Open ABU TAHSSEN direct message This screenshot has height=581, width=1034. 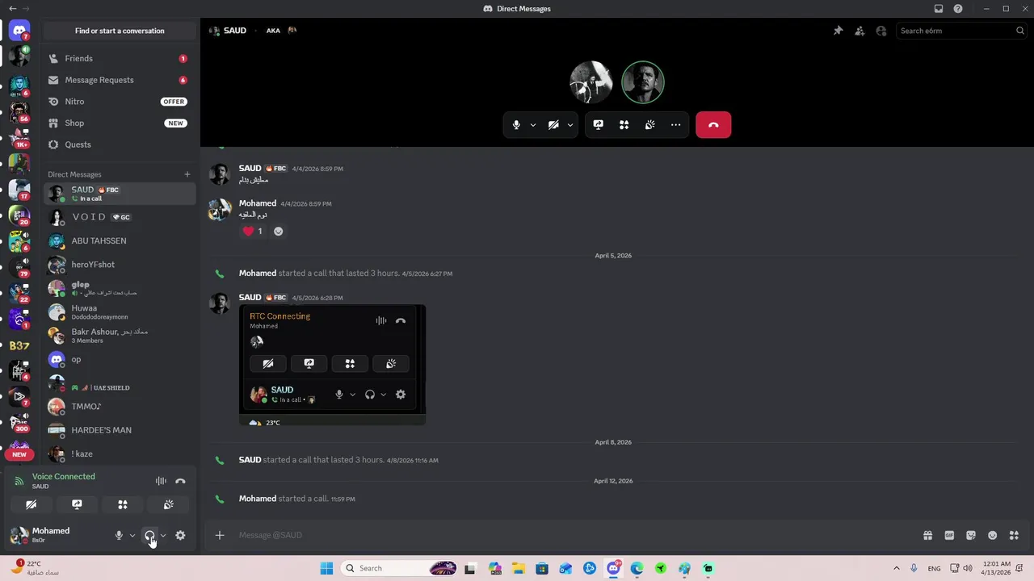click(x=119, y=240)
